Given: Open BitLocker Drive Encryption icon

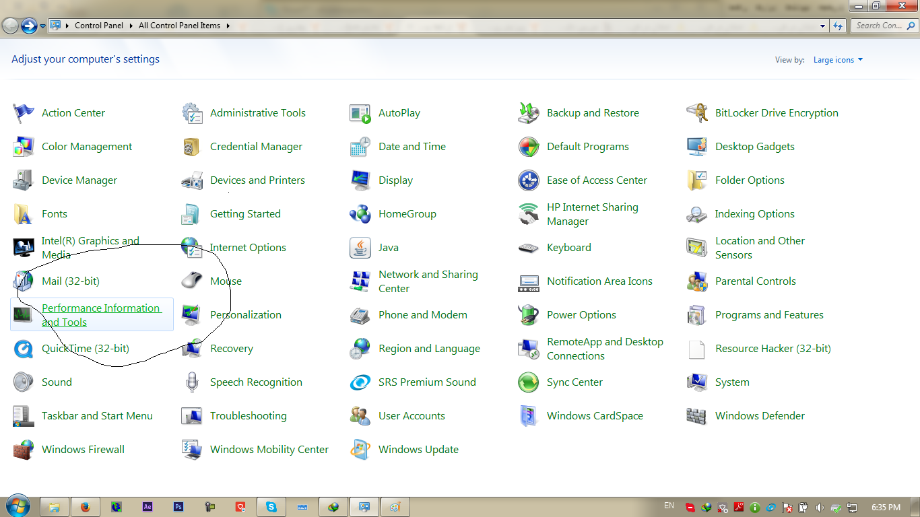Looking at the screenshot, I should tap(697, 113).
